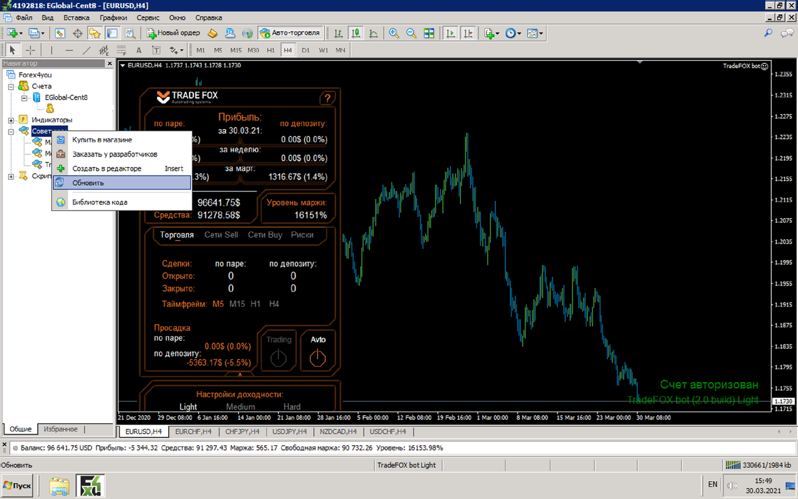Choose Библиотека кода menu entry
798x499 pixels.
click(x=122, y=202)
